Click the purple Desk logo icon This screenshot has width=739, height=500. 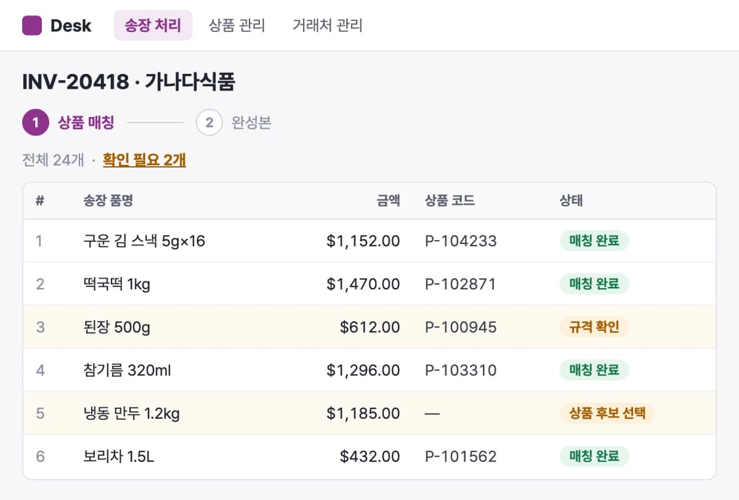[32, 25]
